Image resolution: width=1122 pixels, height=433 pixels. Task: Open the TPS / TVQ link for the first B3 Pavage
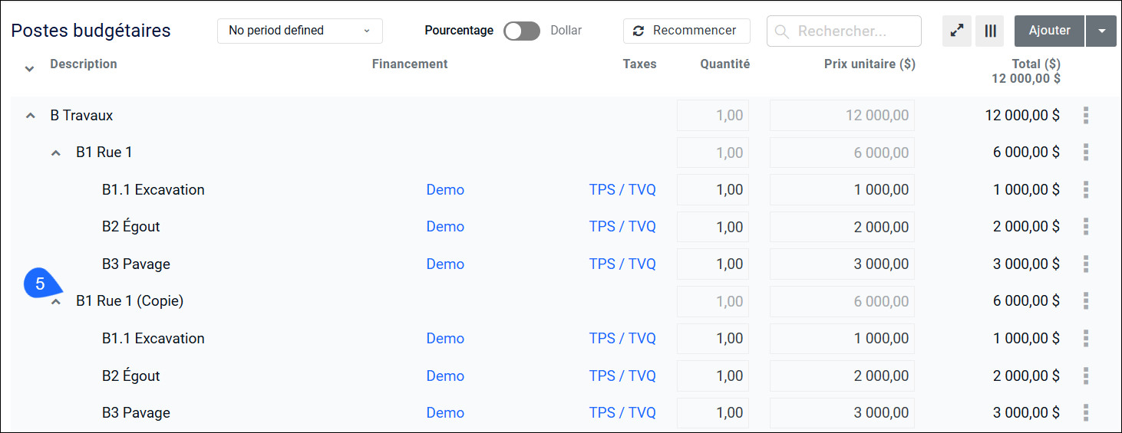(622, 264)
